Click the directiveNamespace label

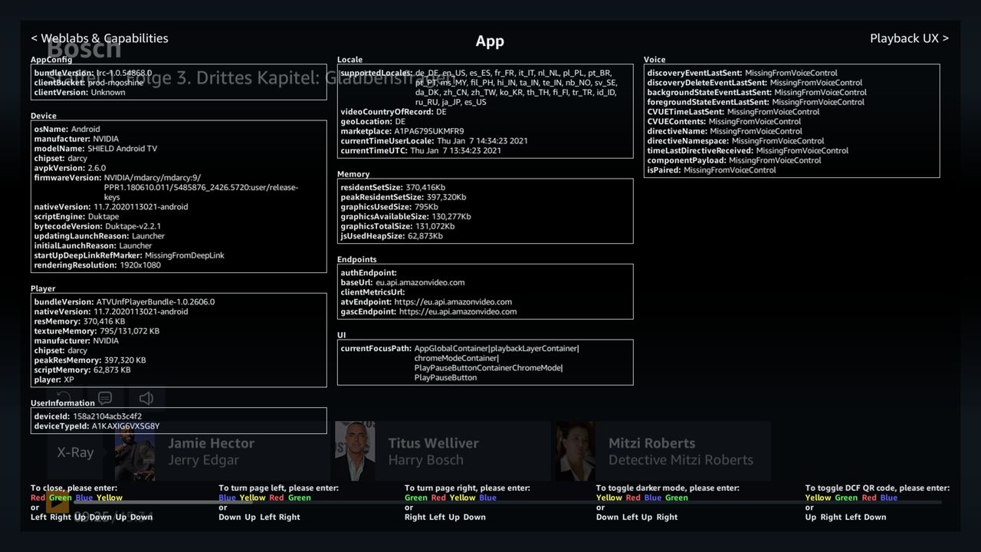688,141
